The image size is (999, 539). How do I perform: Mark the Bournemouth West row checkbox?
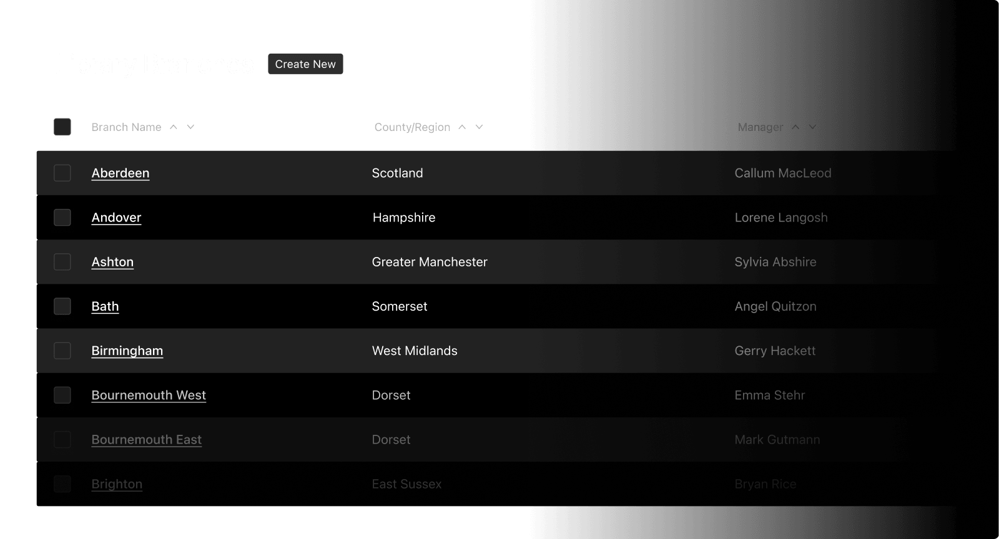62,395
